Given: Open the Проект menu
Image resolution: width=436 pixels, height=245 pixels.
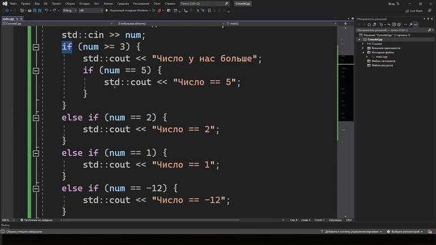Looking at the screenshot, I should pos(56,3).
